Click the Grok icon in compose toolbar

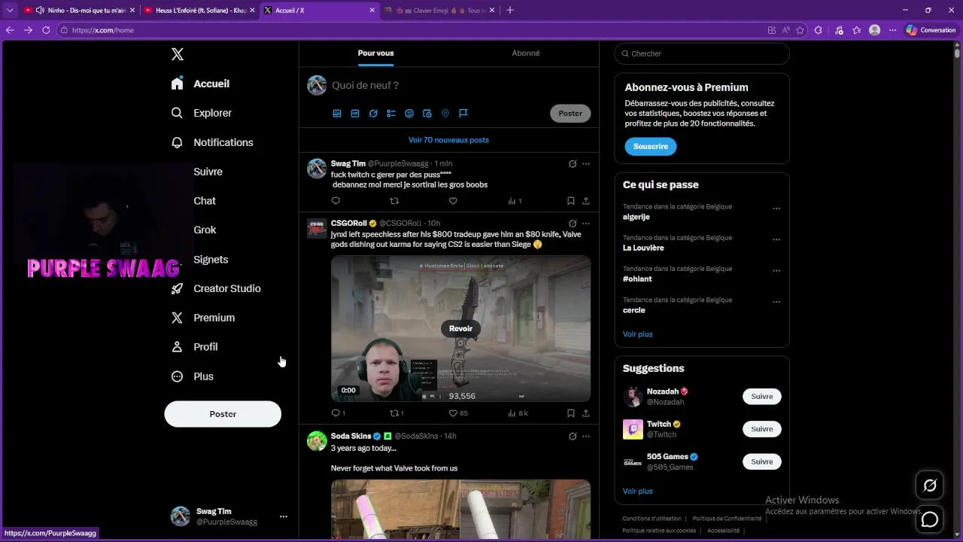373,114
